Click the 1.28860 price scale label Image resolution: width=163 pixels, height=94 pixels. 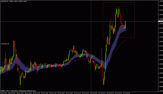(x=161, y=86)
